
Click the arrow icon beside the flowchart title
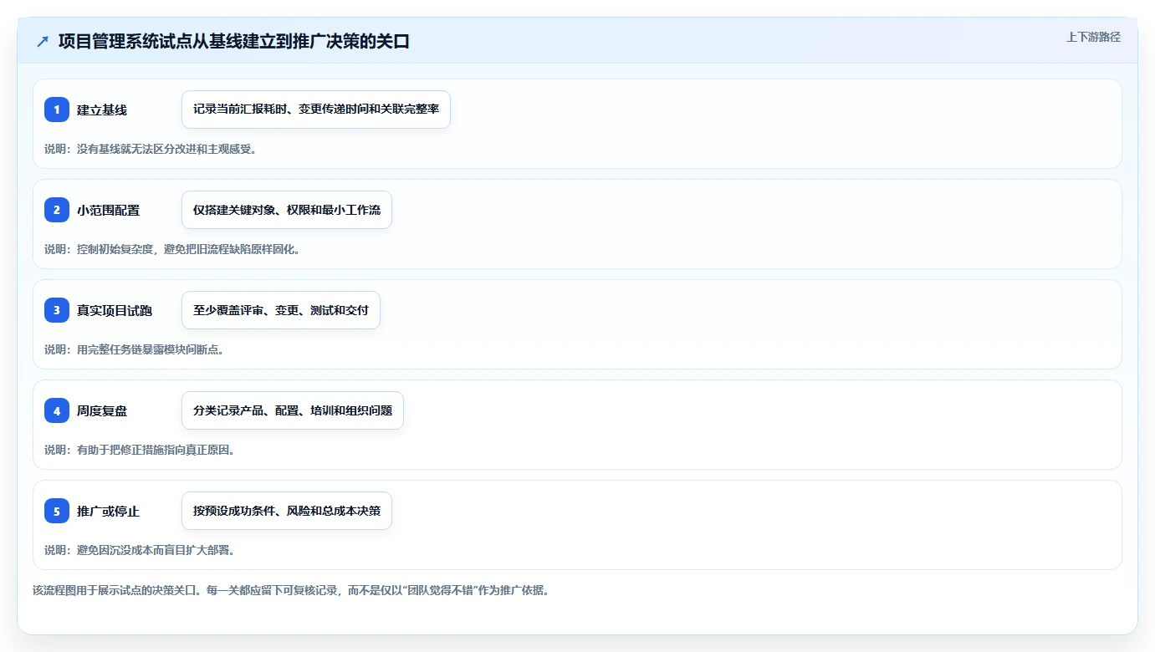[43, 41]
